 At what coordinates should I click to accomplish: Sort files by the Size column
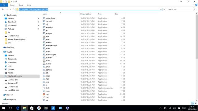[x=117, y=14]
